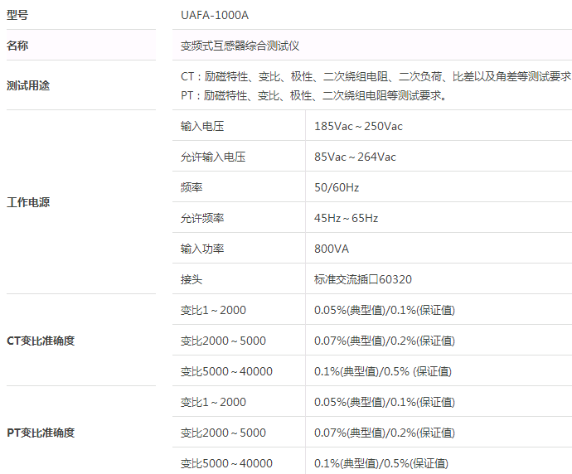Click the 允许输入电压 label cell
This screenshot has width=572, height=474.
click(x=213, y=157)
